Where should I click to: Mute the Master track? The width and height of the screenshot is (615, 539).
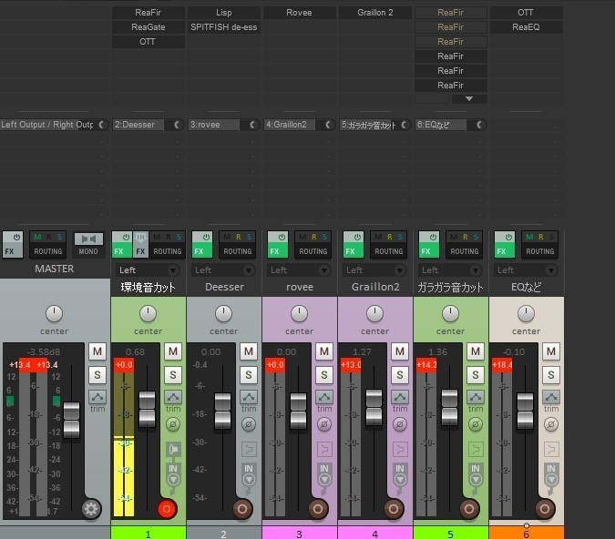(97, 351)
